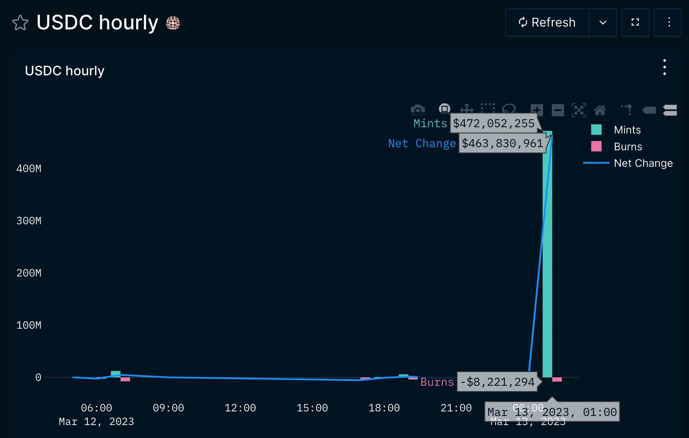Click the star/favorite icon top-left
The image size is (689, 438).
click(x=20, y=22)
